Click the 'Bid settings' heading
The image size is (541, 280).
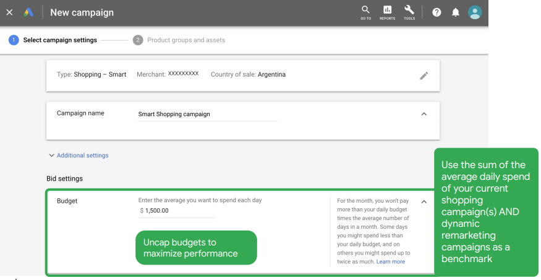(64, 179)
